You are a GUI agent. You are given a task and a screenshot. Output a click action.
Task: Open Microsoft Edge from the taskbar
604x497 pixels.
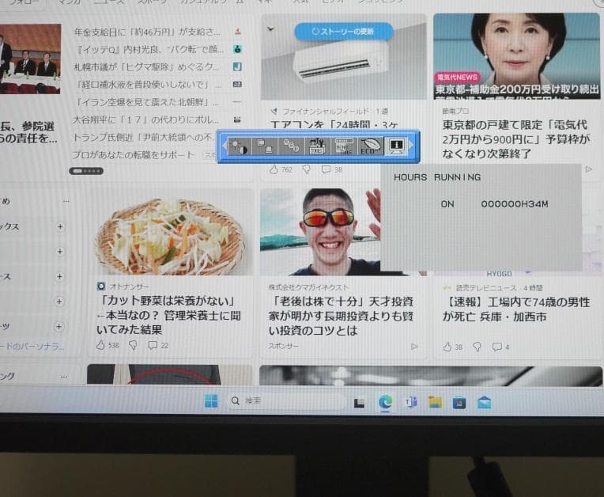pyautogui.click(x=385, y=402)
